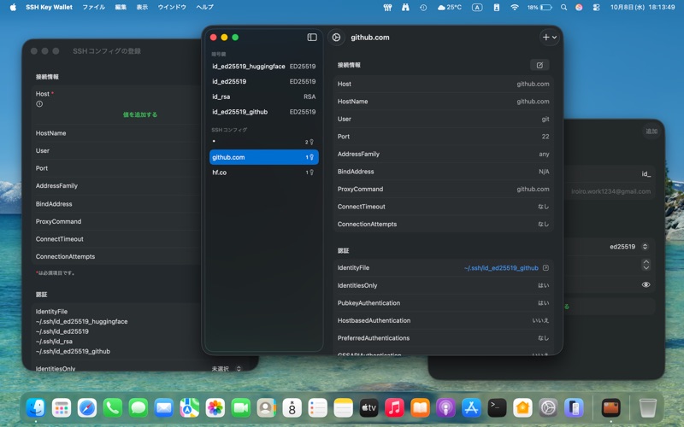
Task: Click the User field in registration window
Action: [x=118, y=151]
